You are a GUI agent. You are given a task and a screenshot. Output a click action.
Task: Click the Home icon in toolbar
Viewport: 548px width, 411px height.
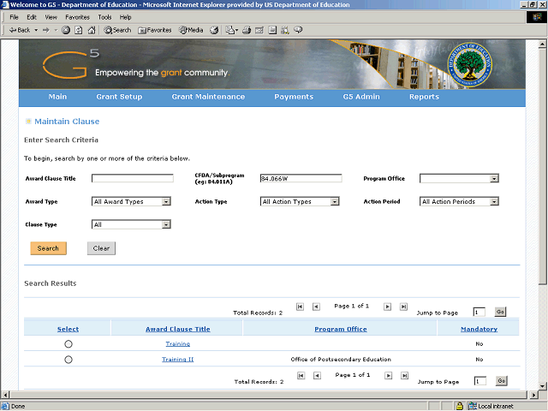92,30
